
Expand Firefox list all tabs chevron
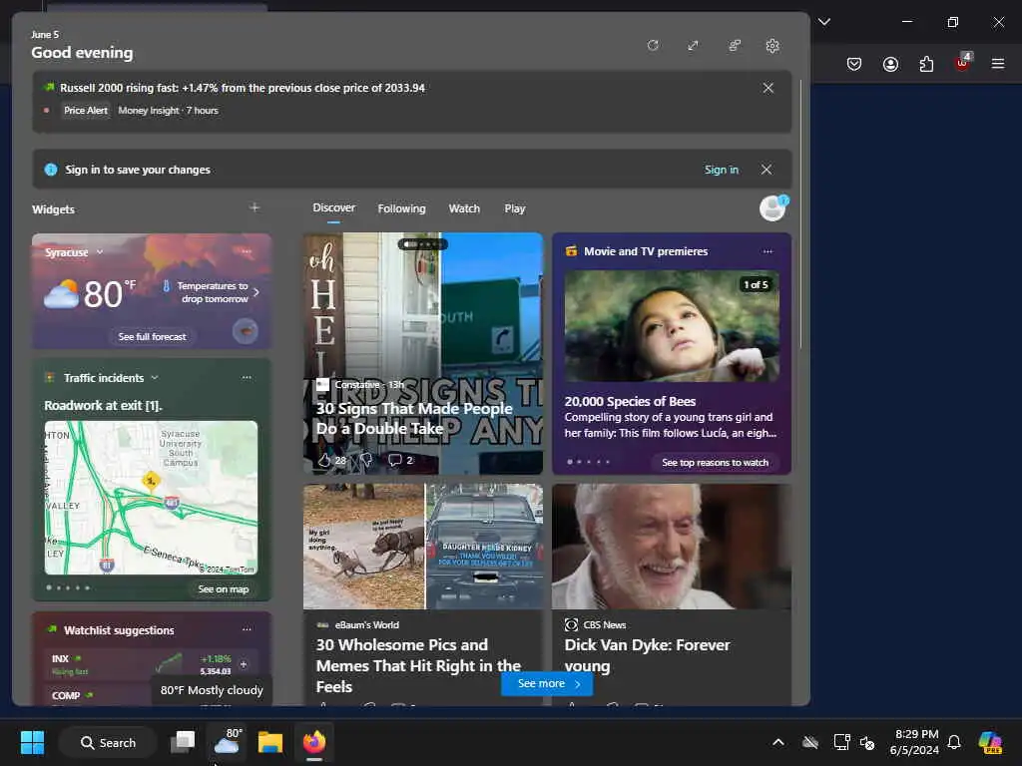[823, 22]
